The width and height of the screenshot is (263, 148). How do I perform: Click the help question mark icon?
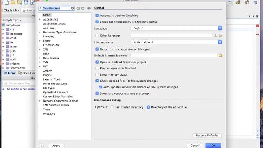41,146
